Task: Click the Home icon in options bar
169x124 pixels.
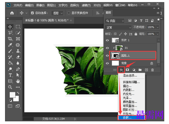Action: pos(12,13)
